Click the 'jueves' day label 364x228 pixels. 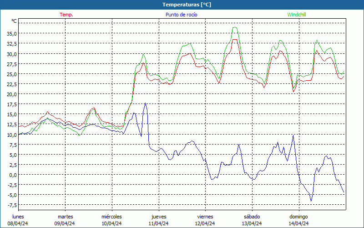coord(159,217)
